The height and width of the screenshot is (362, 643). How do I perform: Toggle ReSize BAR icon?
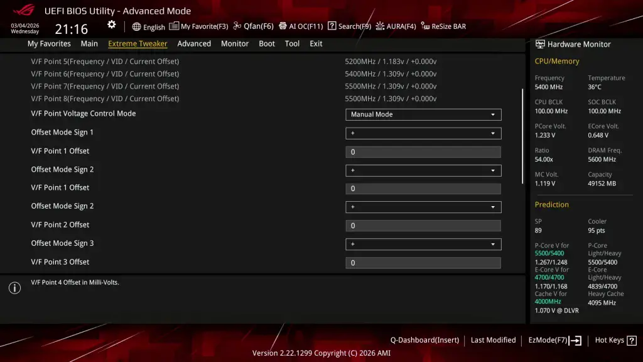425,26
